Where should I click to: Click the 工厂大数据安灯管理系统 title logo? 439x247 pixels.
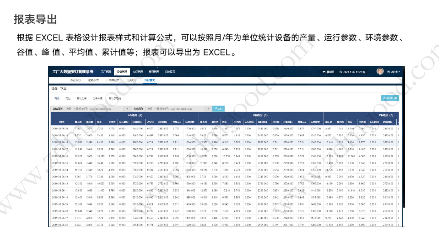(x=73, y=72)
